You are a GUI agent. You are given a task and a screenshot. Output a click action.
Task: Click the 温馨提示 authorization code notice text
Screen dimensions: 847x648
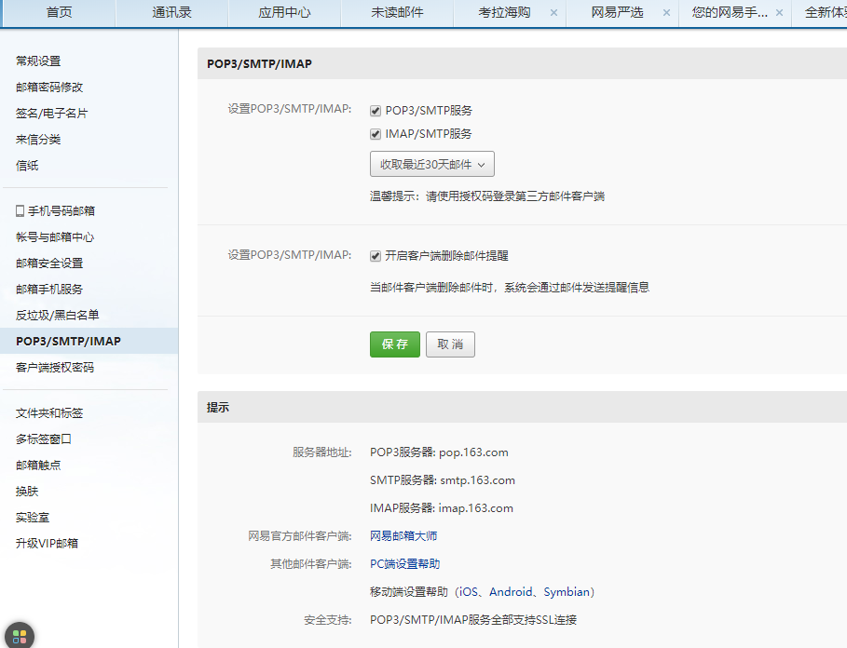[487, 196]
